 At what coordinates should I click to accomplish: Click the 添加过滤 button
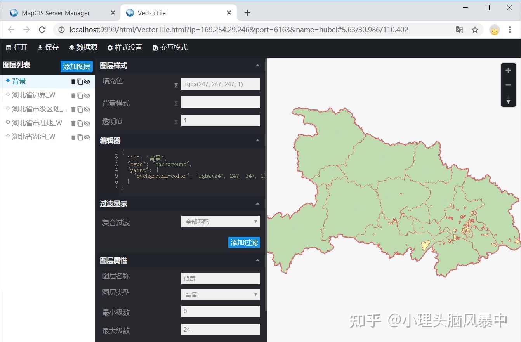[244, 242]
